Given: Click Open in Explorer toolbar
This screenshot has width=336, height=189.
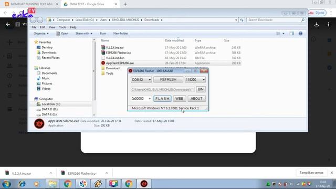Looking at the screenshot, I should coord(62,34).
